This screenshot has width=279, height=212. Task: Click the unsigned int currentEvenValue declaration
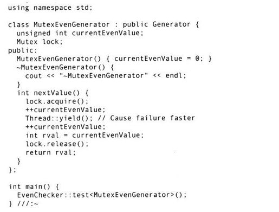click(x=80, y=33)
